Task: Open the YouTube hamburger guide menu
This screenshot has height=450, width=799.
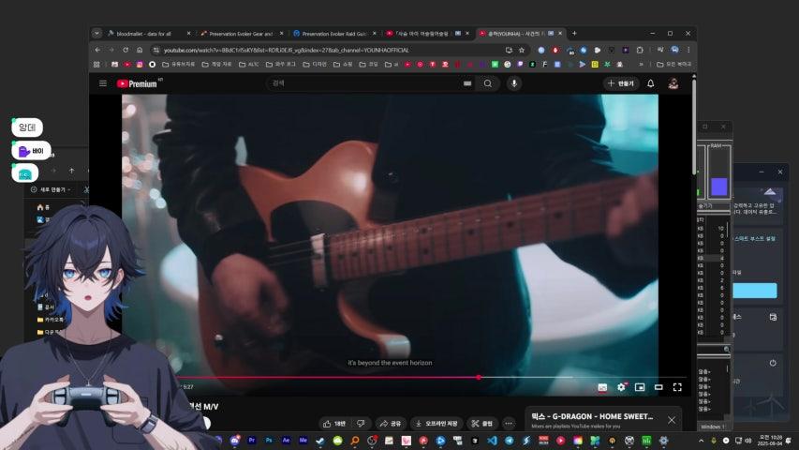Action: click(x=103, y=83)
